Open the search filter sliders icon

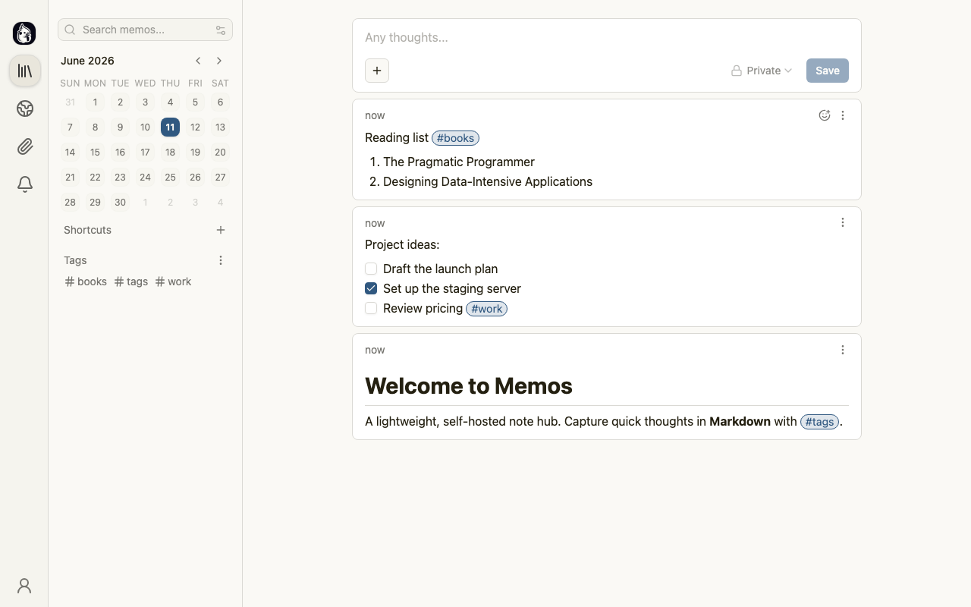(x=221, y=30)
